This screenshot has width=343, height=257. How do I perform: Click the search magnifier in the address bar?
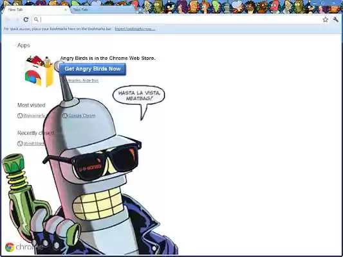(x=36, y=20)
